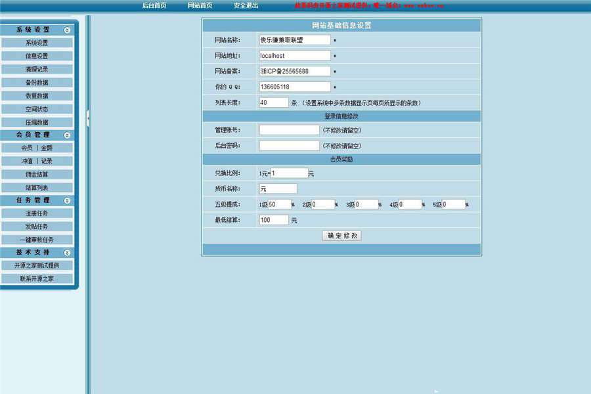Open the 备份数据 sidebar item
The height and width of the screenshot is (394, 591).
pos(37,83)
